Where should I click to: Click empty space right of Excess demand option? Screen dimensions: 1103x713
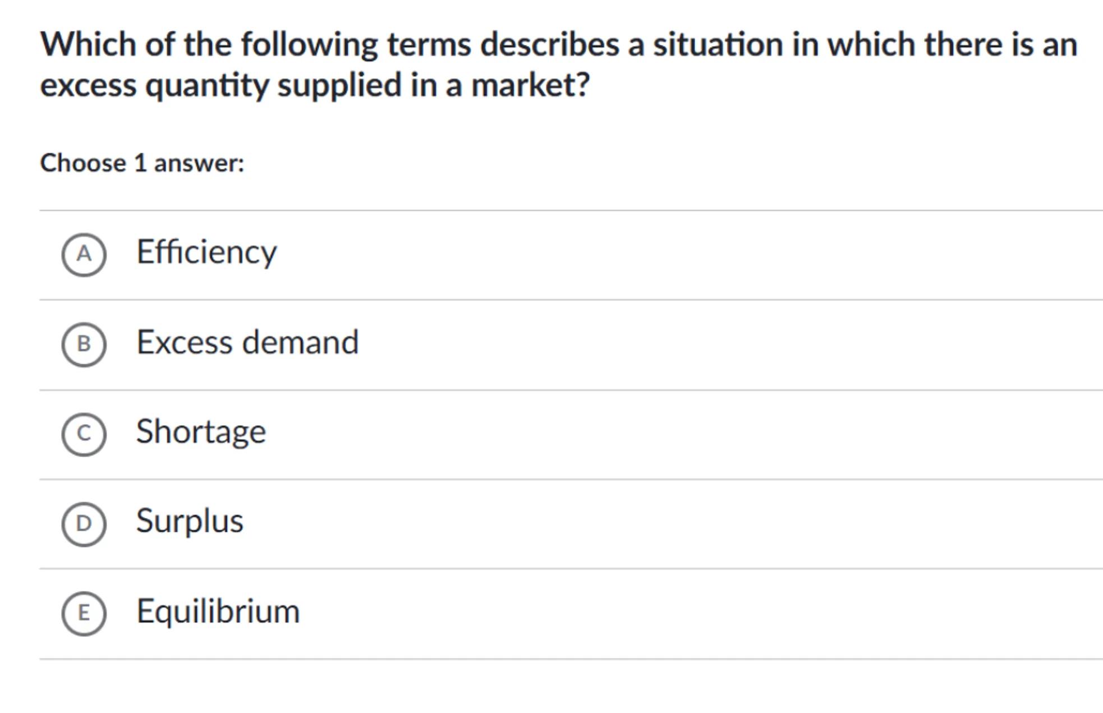pyautogui.click(x=673, y=344)
